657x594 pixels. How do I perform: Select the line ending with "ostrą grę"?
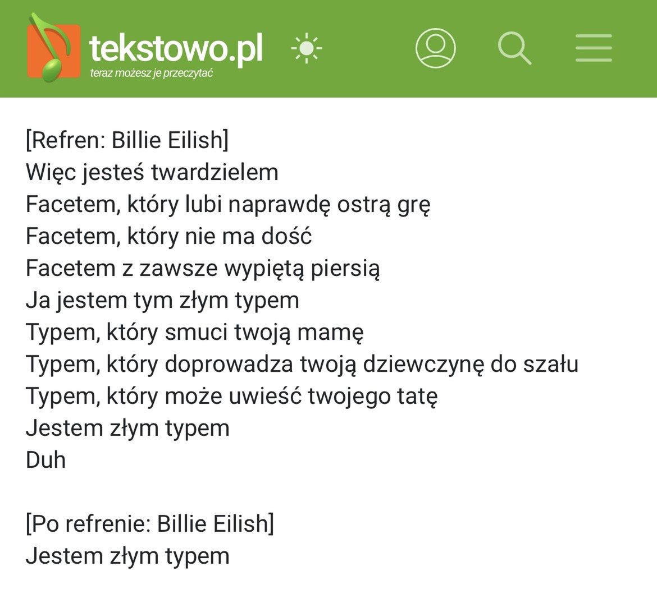pyautogui.click(x=228, y=204)
